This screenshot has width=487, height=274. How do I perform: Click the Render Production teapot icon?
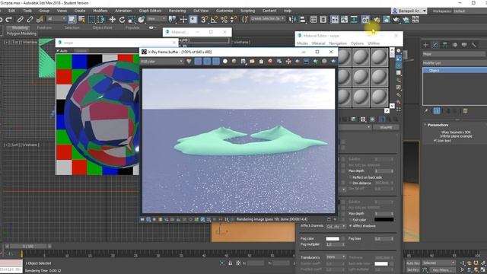click(396, 19)
